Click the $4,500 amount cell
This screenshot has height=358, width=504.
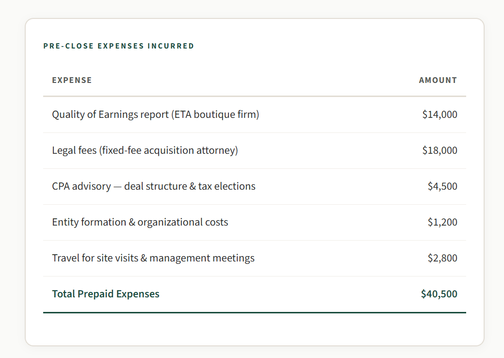442,187
